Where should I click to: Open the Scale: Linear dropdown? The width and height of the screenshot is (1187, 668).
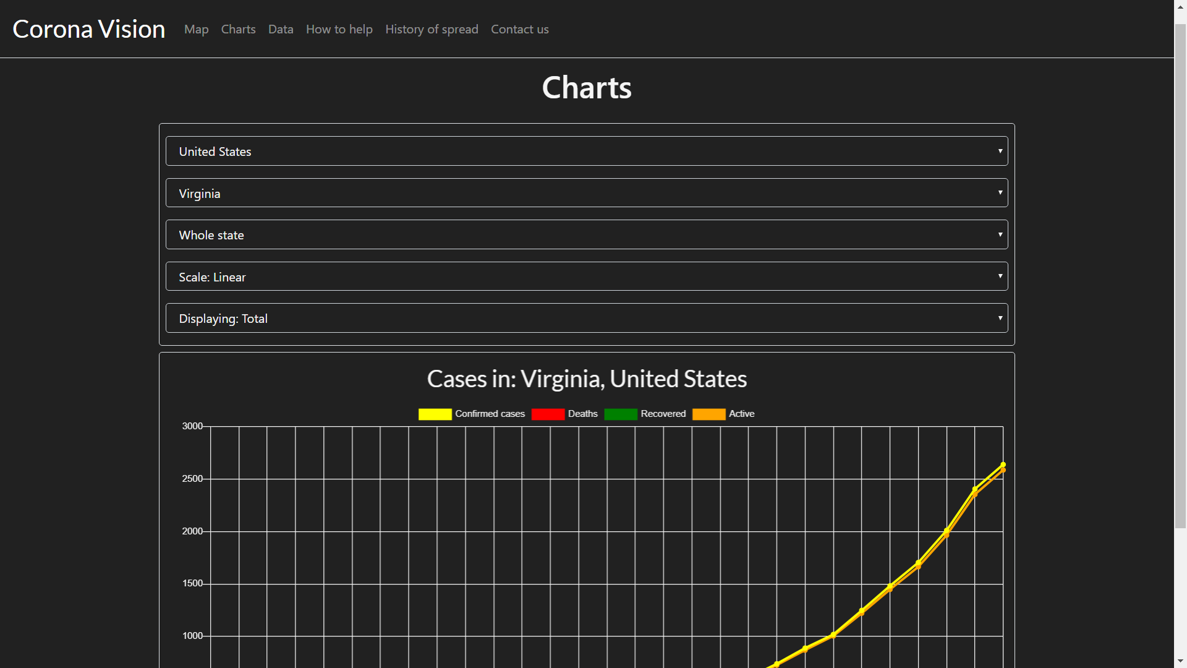(x=586, y=276)
